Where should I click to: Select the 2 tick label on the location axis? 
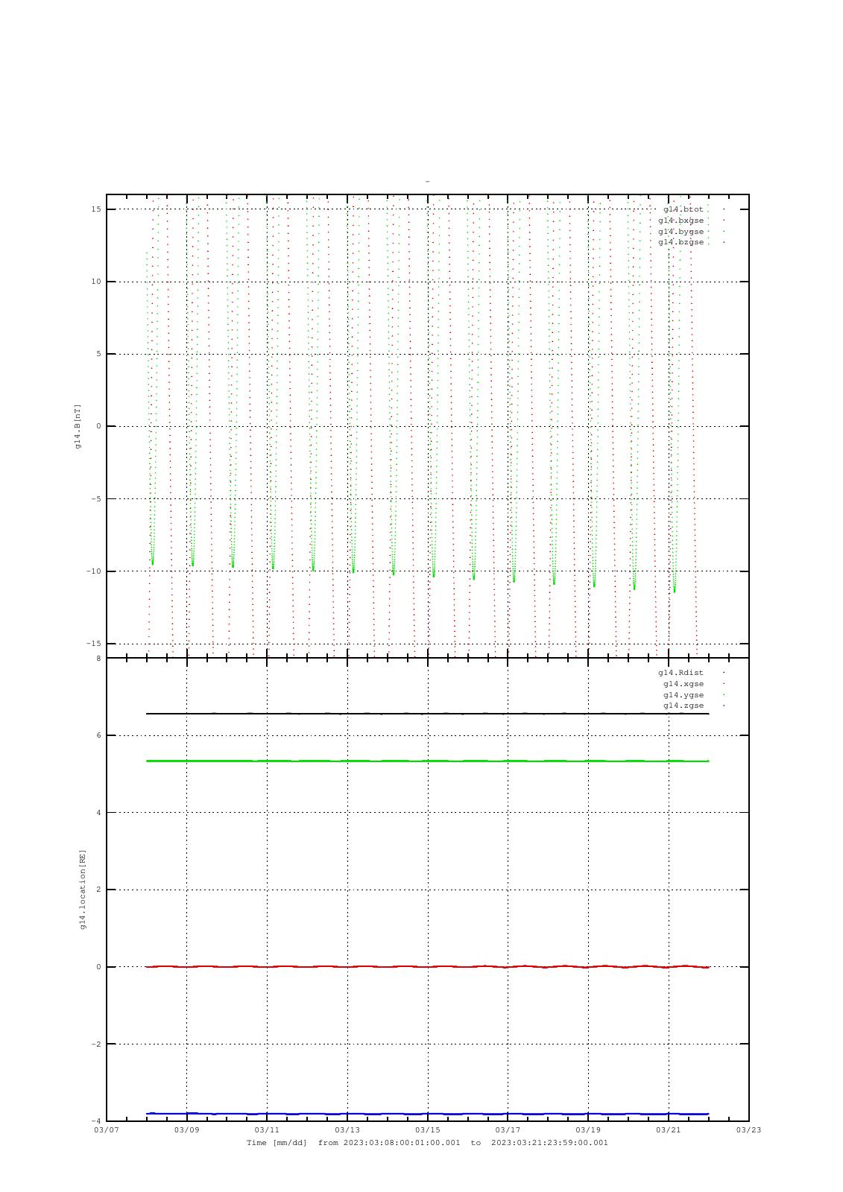(98, 890)
